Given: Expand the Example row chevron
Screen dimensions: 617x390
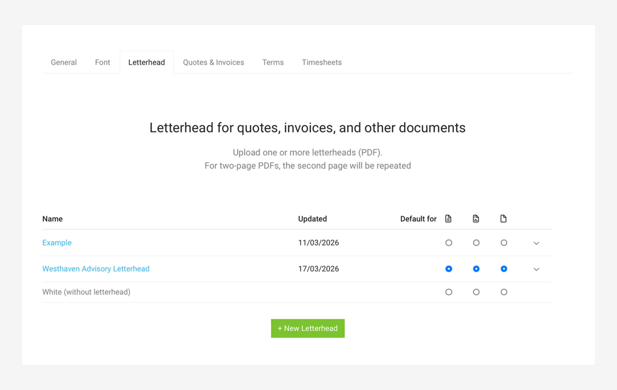Looking at the screenshot, I should [536, 243].
